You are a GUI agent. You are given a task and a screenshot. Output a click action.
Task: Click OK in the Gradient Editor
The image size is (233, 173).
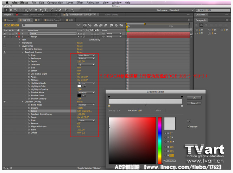click(194, 98)
